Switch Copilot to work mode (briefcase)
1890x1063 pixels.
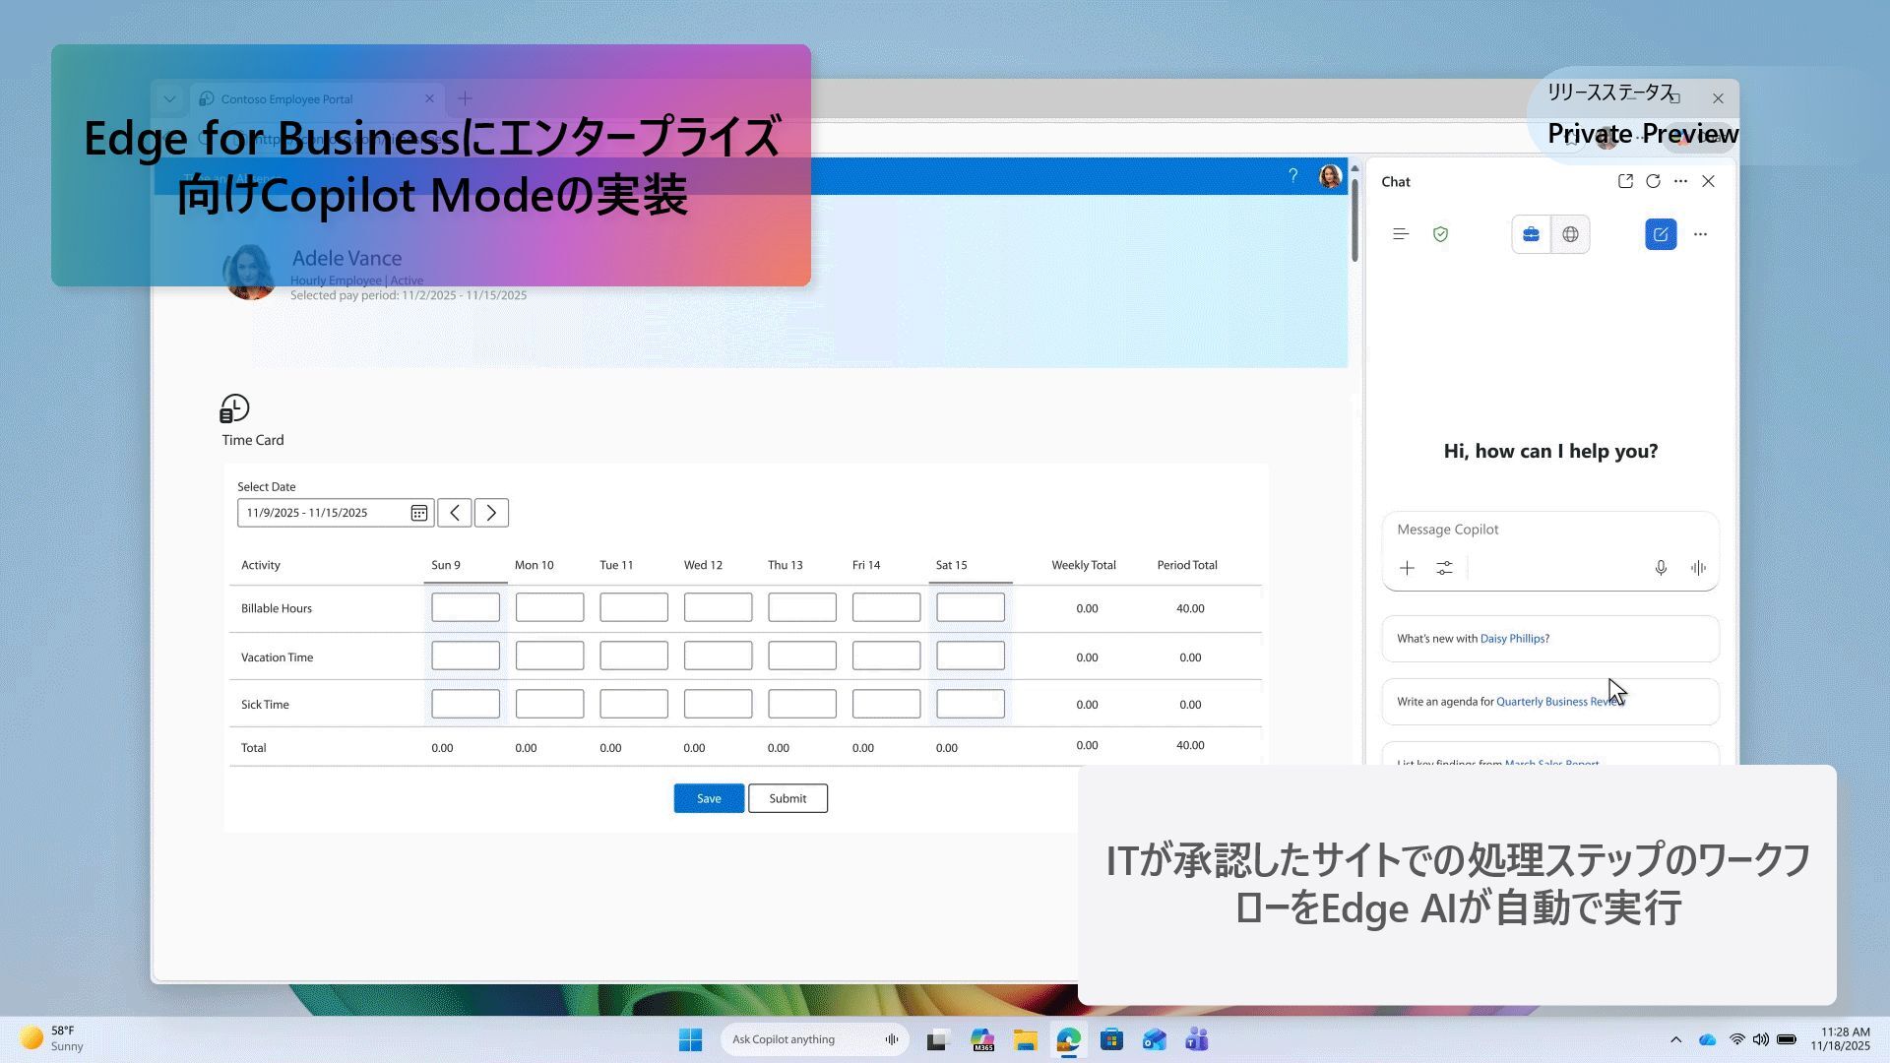click(1531, 234)
